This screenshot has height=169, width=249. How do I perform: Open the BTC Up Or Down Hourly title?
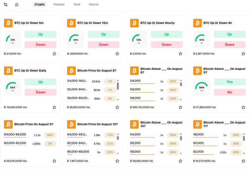click(157, 23)
